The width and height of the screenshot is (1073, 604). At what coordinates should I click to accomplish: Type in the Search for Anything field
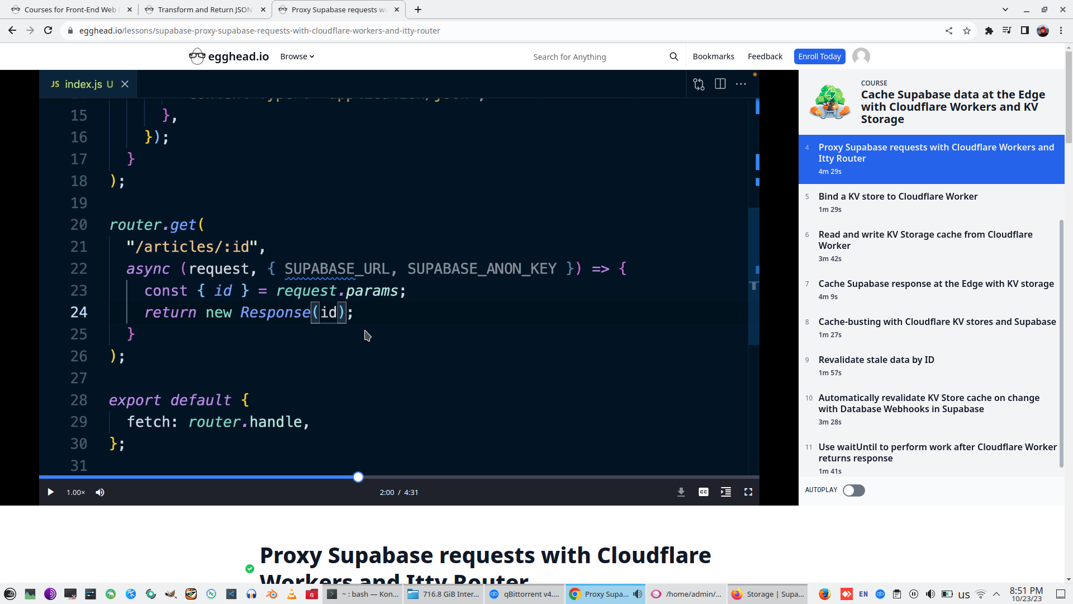[592, 57]
